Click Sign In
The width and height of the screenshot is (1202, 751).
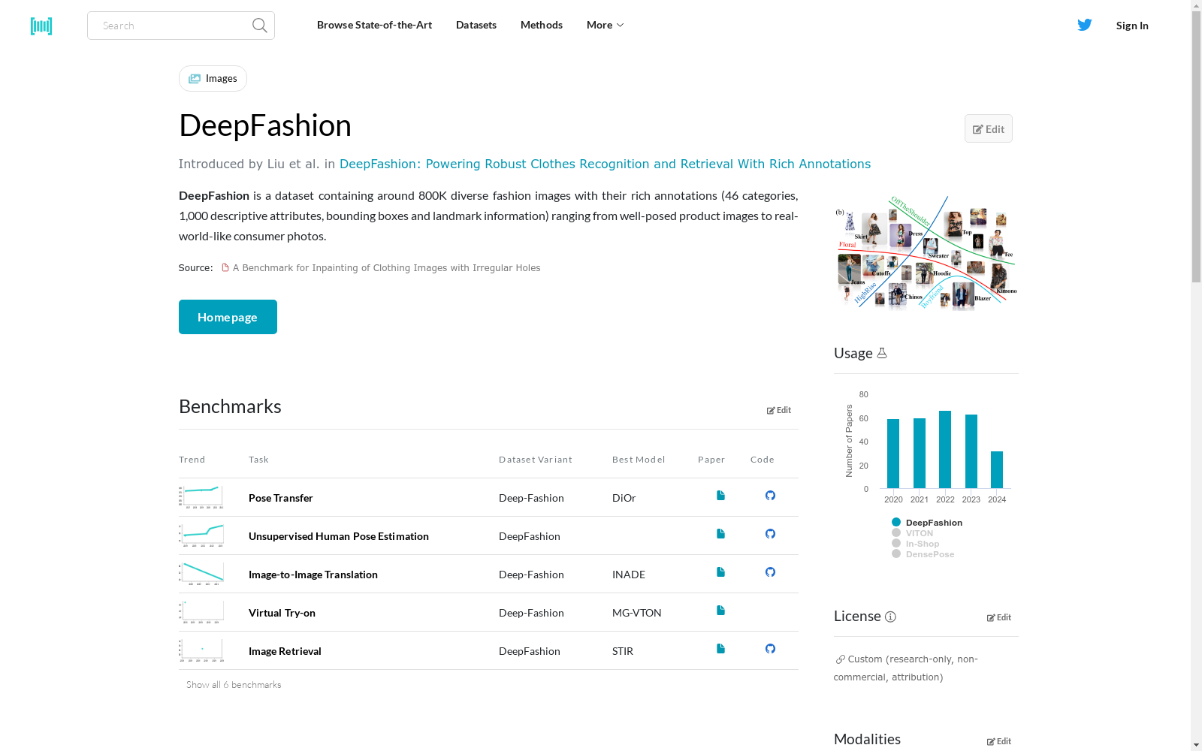[1132, 26]
